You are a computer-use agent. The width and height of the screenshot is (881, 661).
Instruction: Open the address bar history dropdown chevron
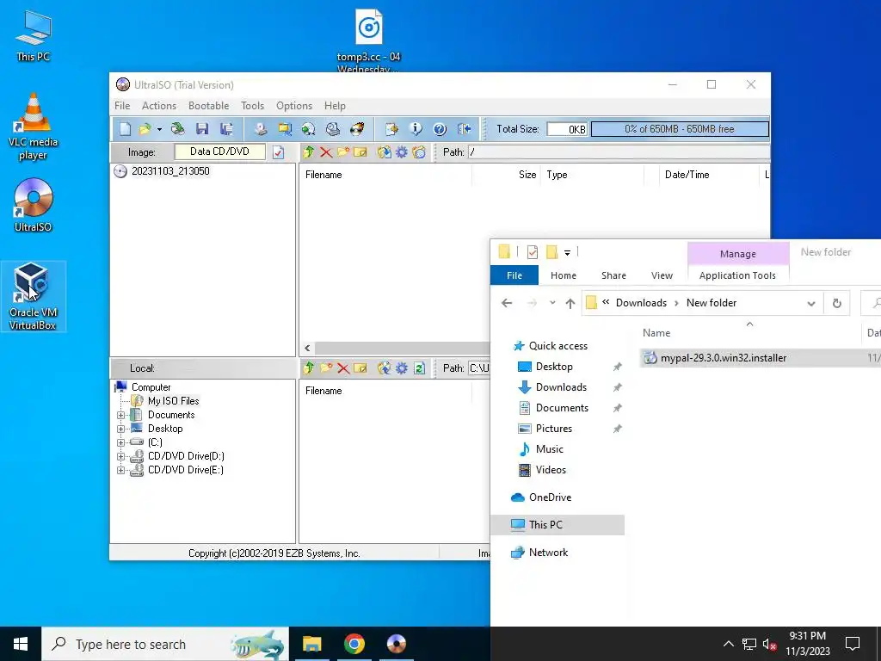click(810, 304)
